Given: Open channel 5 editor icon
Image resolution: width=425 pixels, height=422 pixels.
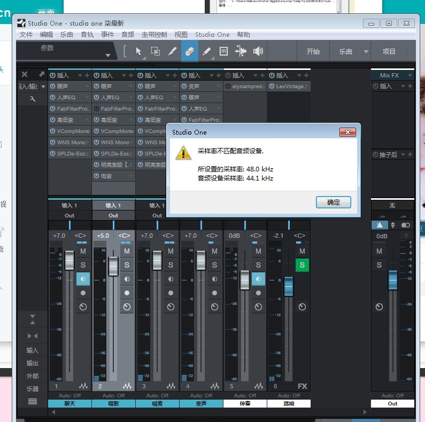Looking at the screenshot, I should [259, 386].
